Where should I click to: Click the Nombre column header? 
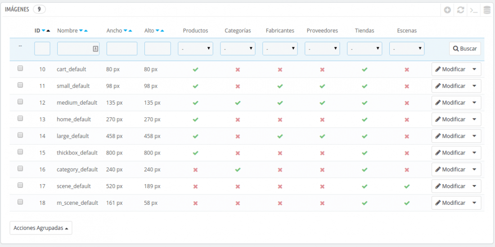67,31
